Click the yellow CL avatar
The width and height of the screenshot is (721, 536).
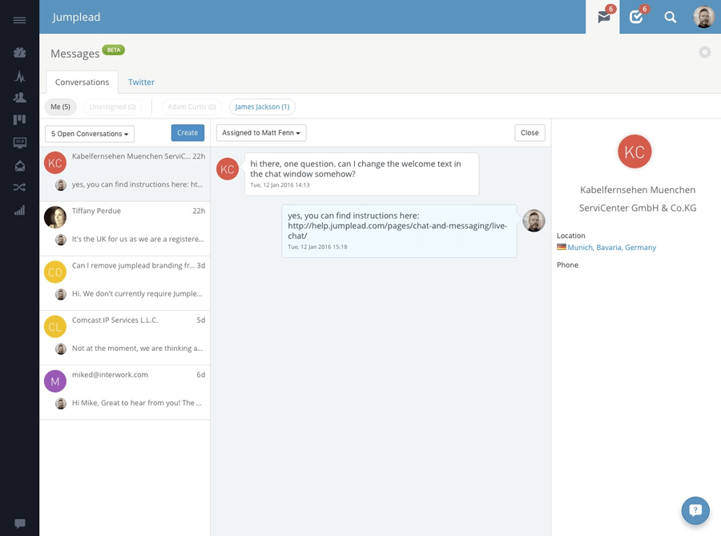[55, 327]
